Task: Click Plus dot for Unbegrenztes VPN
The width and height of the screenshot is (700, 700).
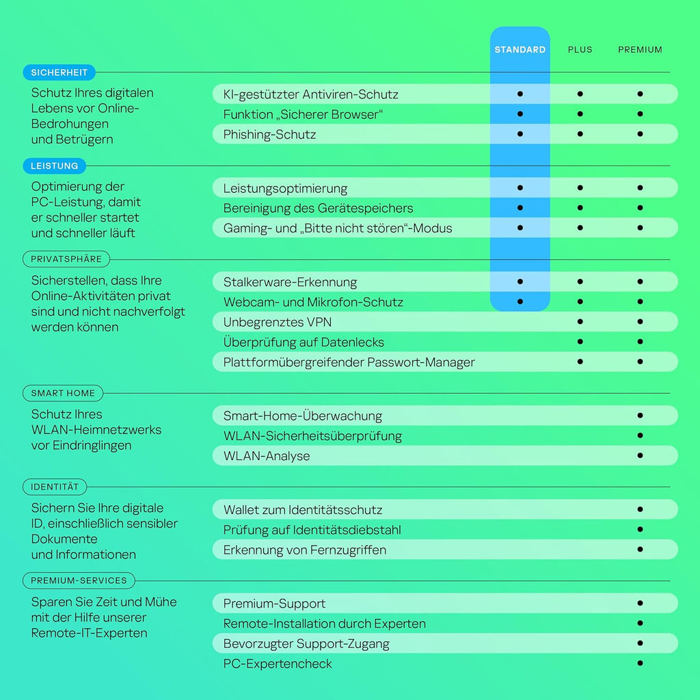Action: 580,321
